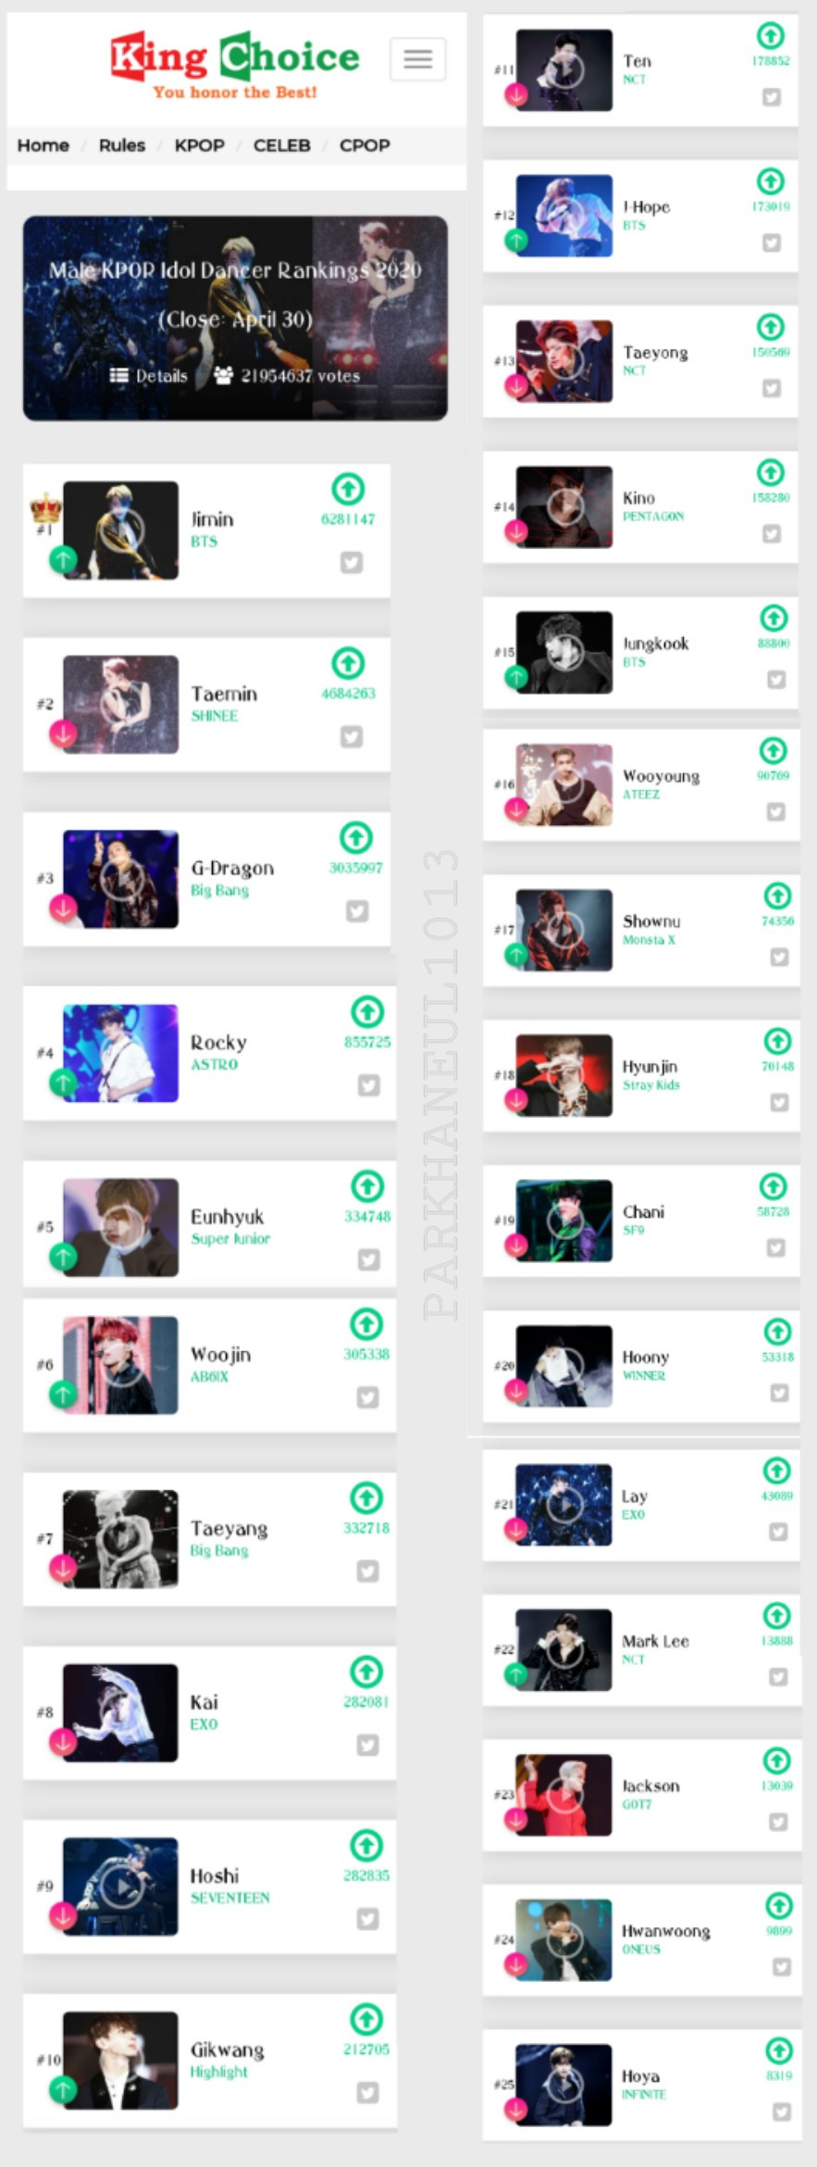Go to the CELEB section
Screen dimensions: 817x2167
(281, 145)
